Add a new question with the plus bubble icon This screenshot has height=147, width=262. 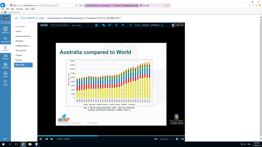pyautogui.click(x=110, y=25)
